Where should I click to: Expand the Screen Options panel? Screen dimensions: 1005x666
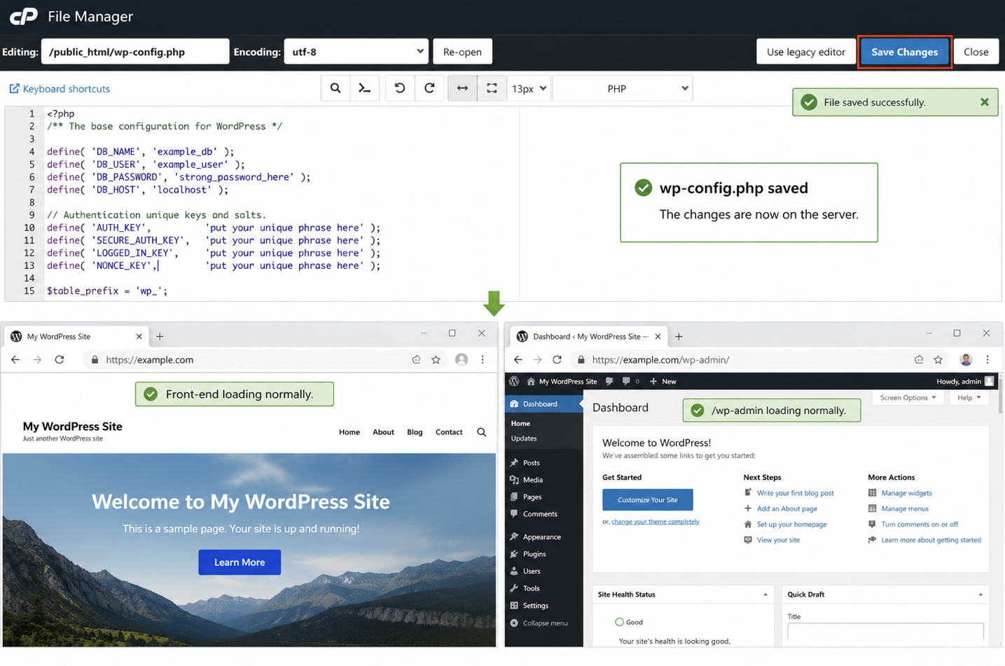[908, 398]
